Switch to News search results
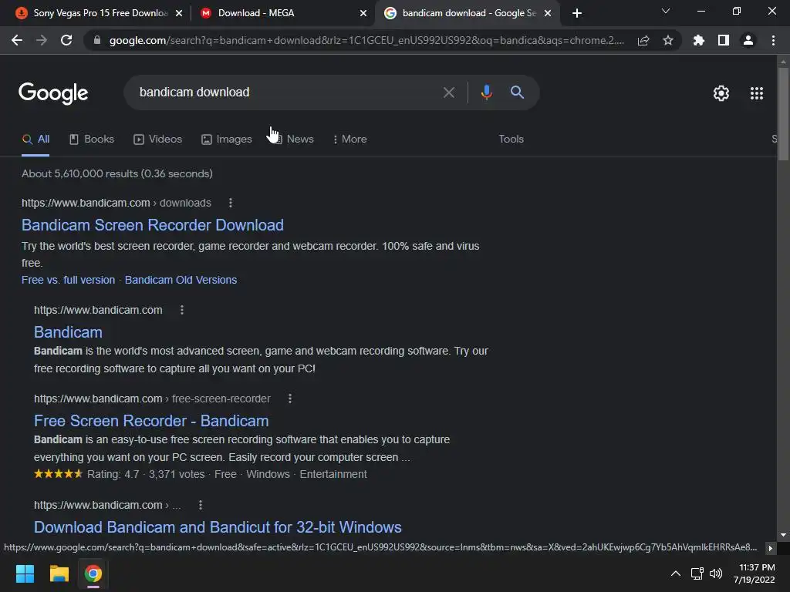The image size is (790, 592). (x=294, y=139)
